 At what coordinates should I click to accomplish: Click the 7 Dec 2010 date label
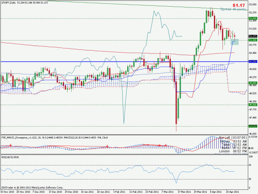pyautogui.click(x=39, y=192)
